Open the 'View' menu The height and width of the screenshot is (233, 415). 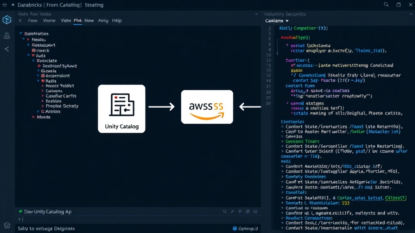click(x=66, y=21)
